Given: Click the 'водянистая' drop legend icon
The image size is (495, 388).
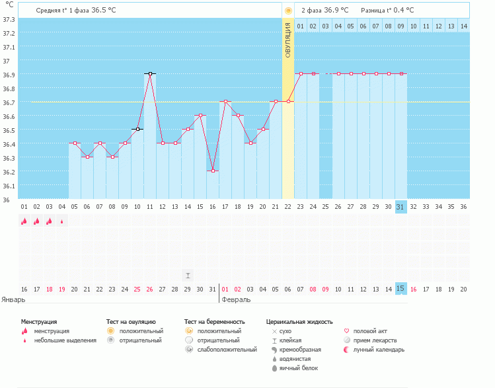Looking at the screenshot, I should point(274,359).
